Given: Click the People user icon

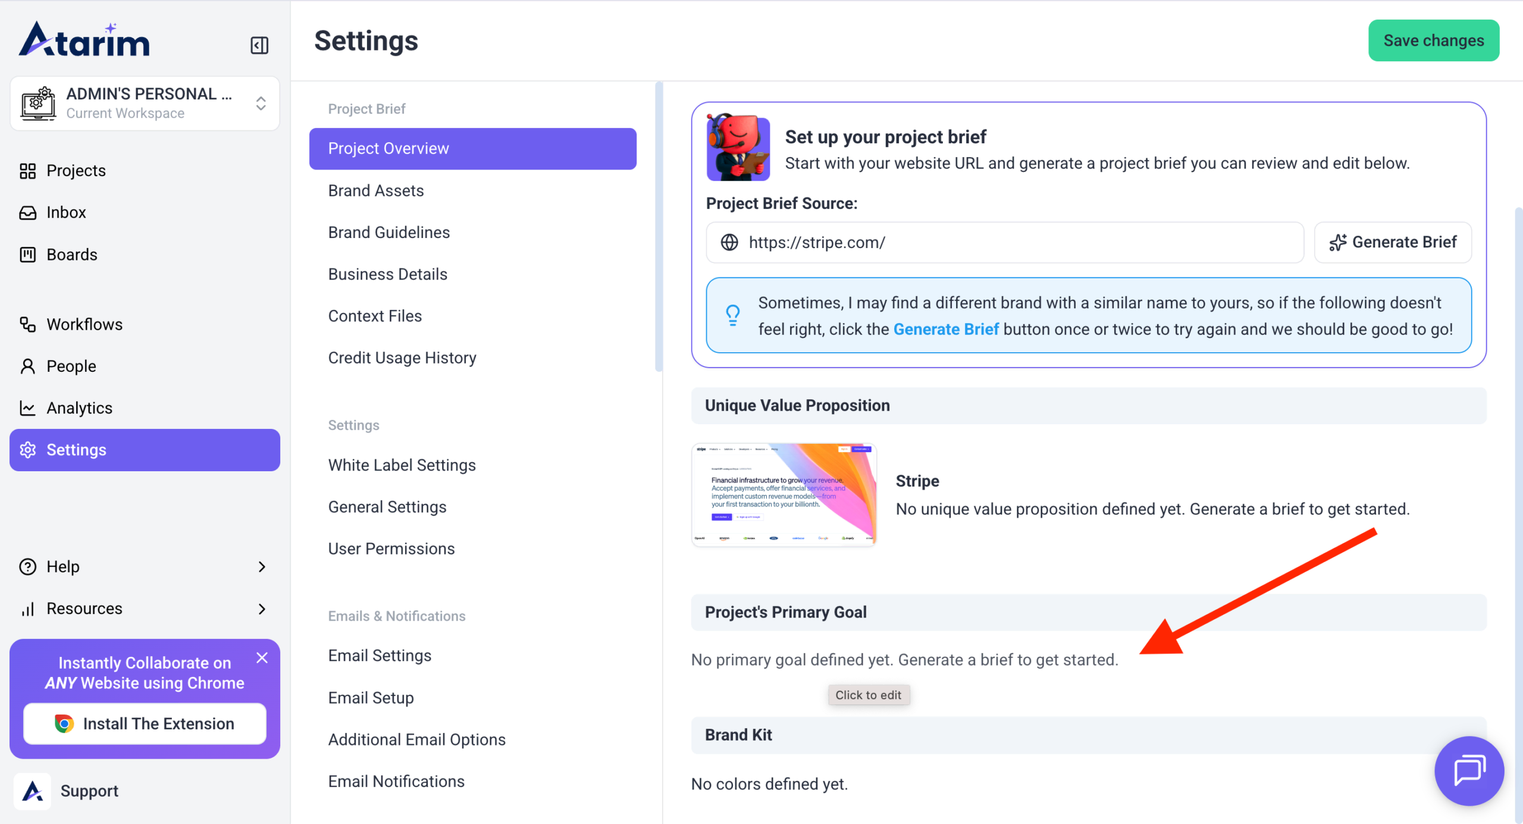Looking at the screenshot, I should pos(27,366).
